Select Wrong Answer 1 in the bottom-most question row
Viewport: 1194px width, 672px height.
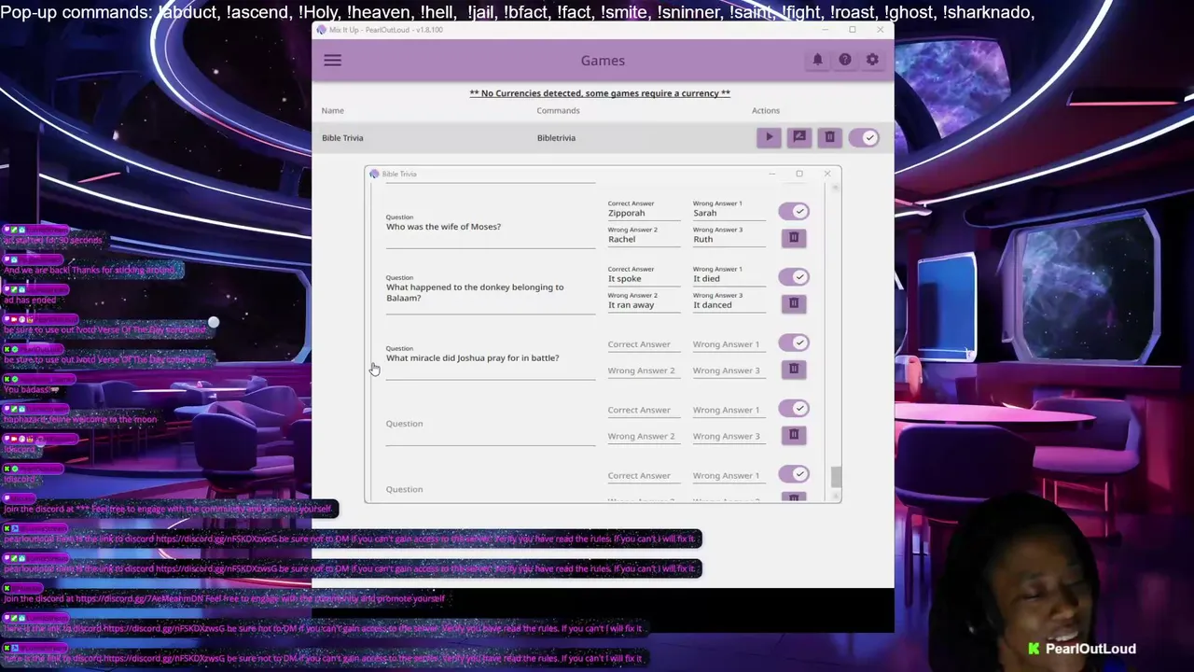[729, 475]
